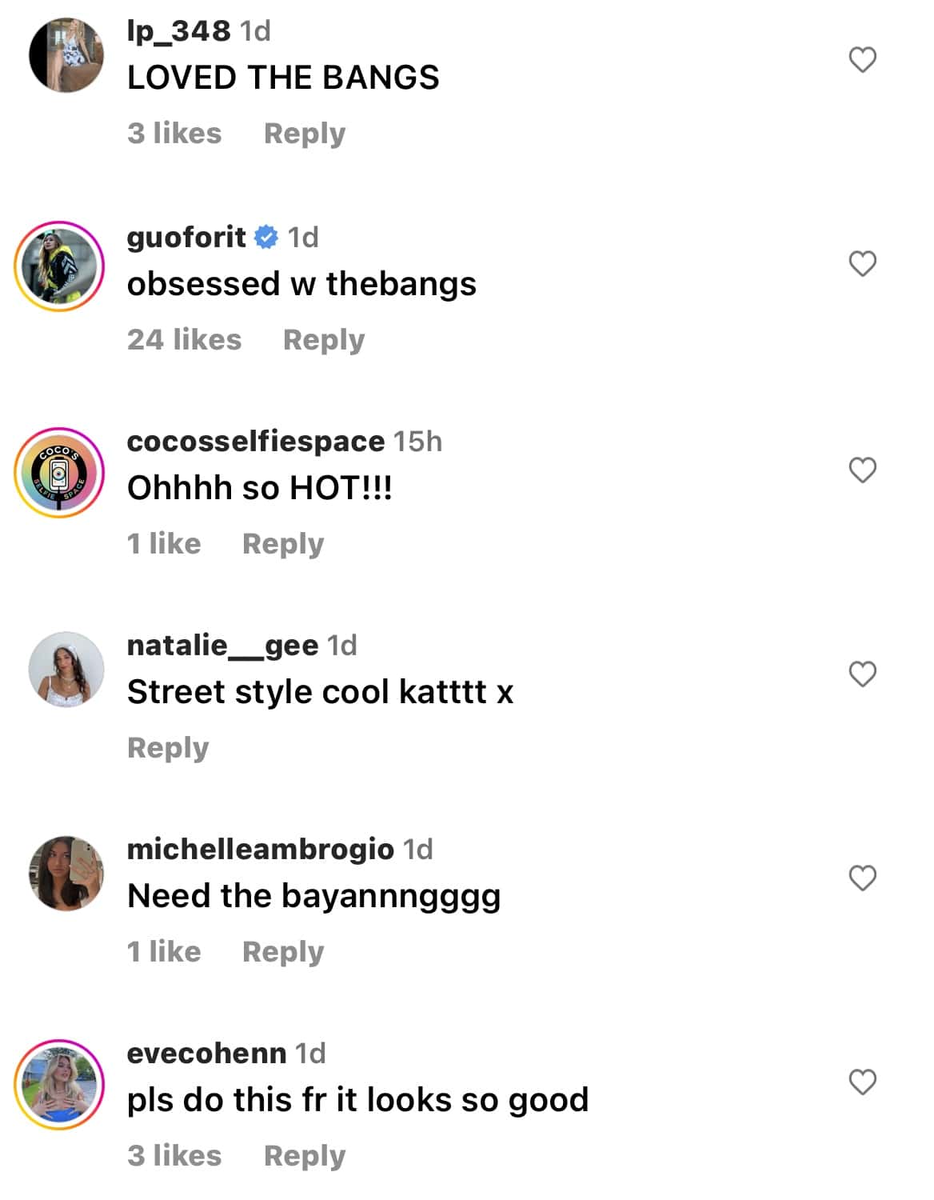The image size is (934, 1200).
Task: View 1 like on cocosselfiespace's comment
Action: (163, 543)
